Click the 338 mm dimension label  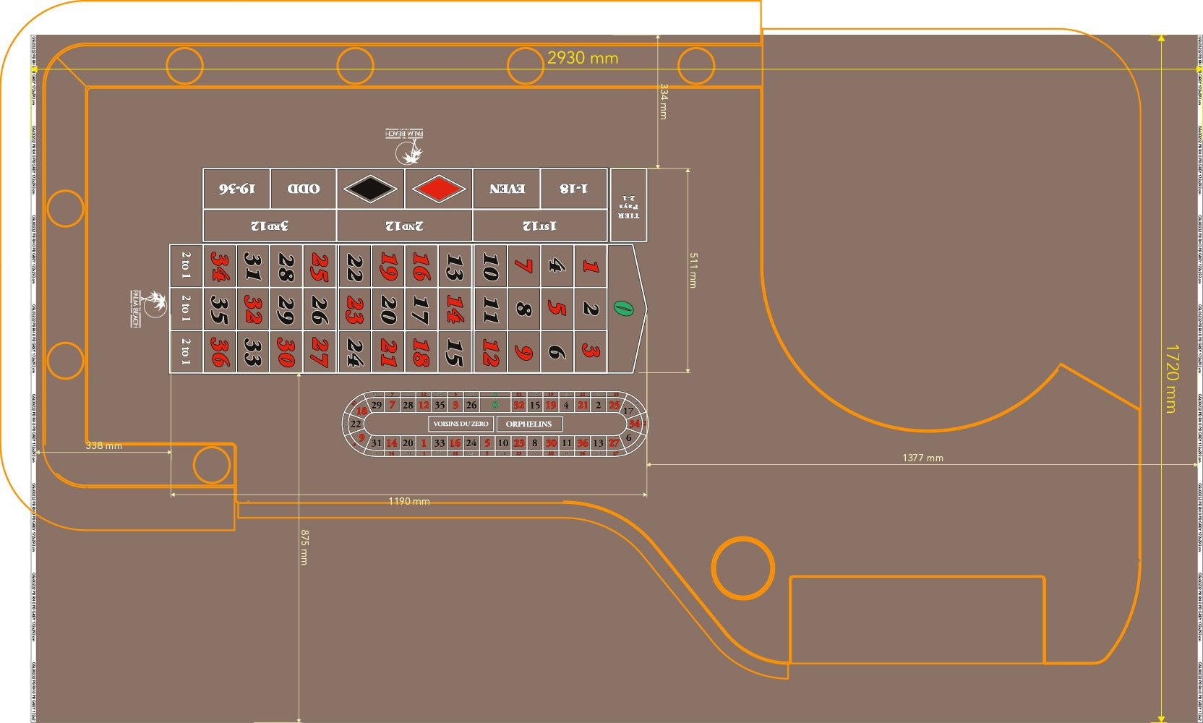(103, 445)
